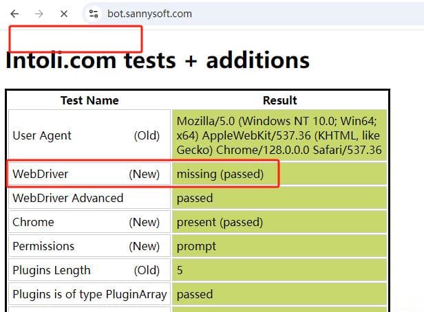The height and width of the screenshot is (312, 424).
Task: Click the User Agent test name cell
Action: pos(89,135)
